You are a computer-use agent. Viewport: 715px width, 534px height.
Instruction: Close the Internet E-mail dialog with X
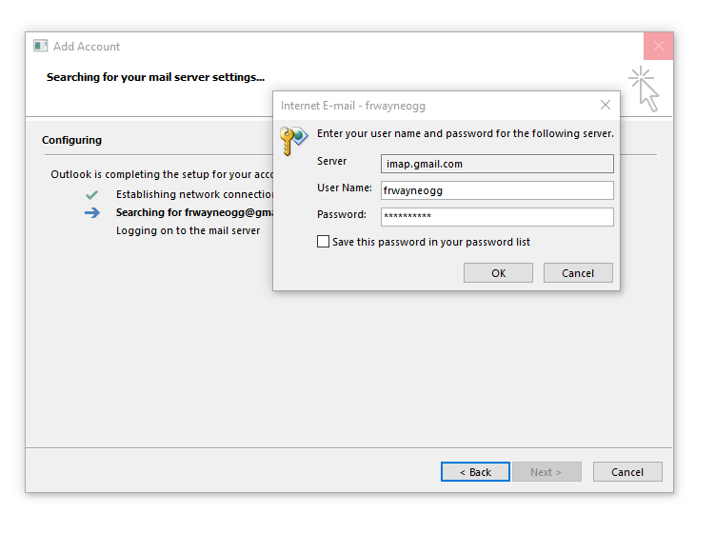pos(606,106)
